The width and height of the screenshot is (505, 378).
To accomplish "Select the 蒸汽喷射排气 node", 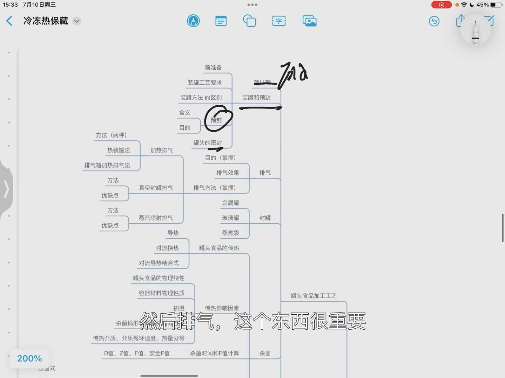I will coord(156,218).
